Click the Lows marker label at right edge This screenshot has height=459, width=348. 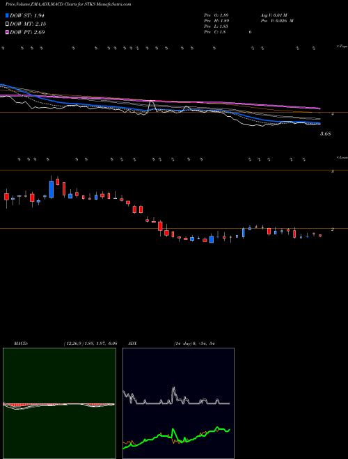(x=342, y=157)
